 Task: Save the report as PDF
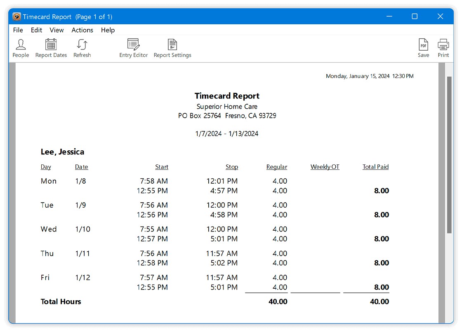[423, 47]
